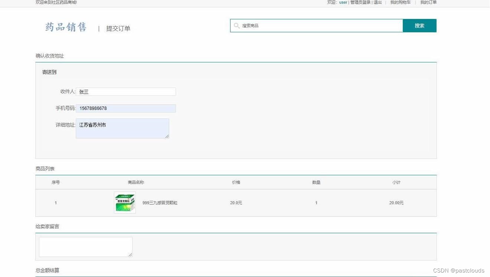Screen dimensions: 490x277
Task: Select the 手机号码 phone input
Action: tap(126, 108)
